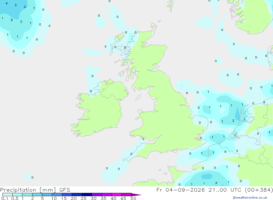Image resolution: width=273 pixels, height=200 pixels.
Task: Click the over-50 mm arrow tip of legend
Action: tap(136, 195)
